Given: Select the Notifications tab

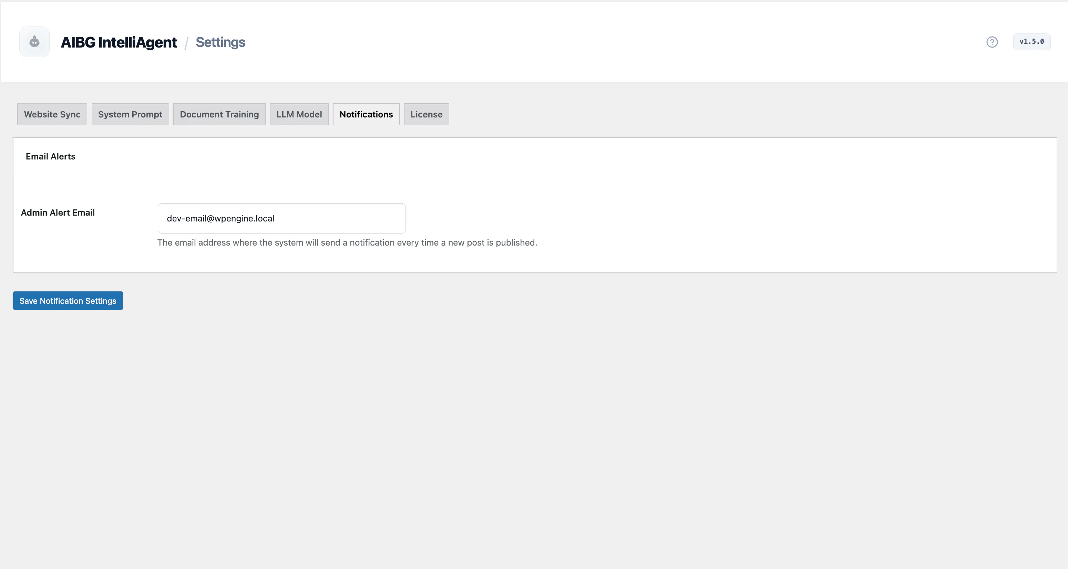Looking at the screenshot, I should point(366,114).
